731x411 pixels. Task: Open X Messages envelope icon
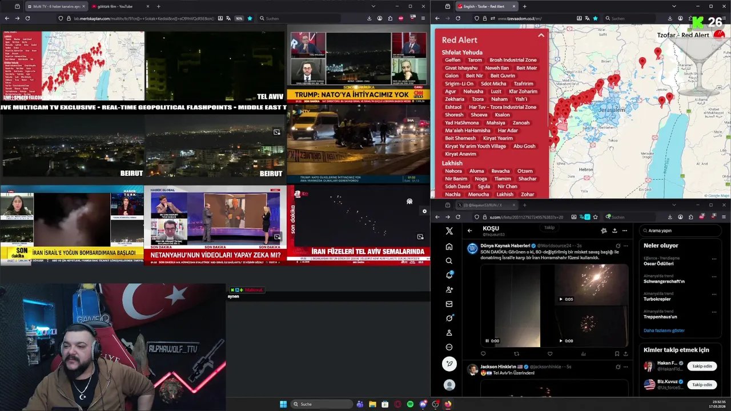(449, 304)
